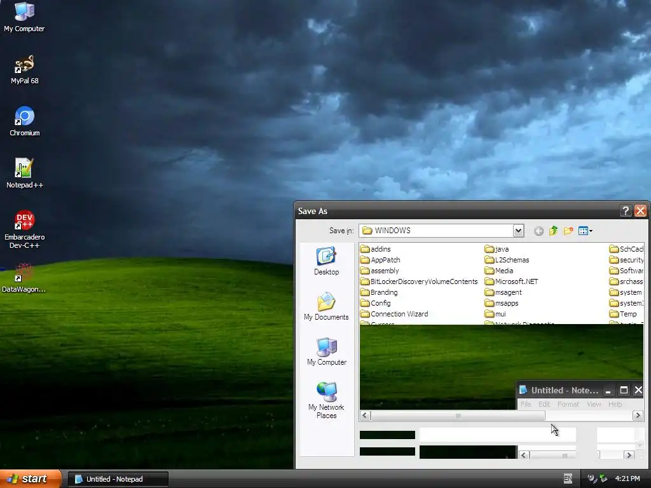Open the My Computer desktop icon

24,17
